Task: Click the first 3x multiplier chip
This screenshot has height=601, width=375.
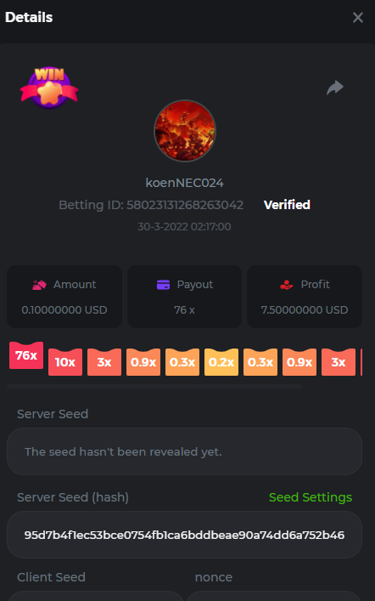Action: coord(104,362)
